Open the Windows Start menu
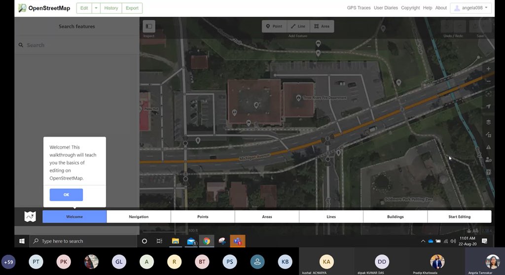This screenshot has width=505, height=275. (22, 241)
